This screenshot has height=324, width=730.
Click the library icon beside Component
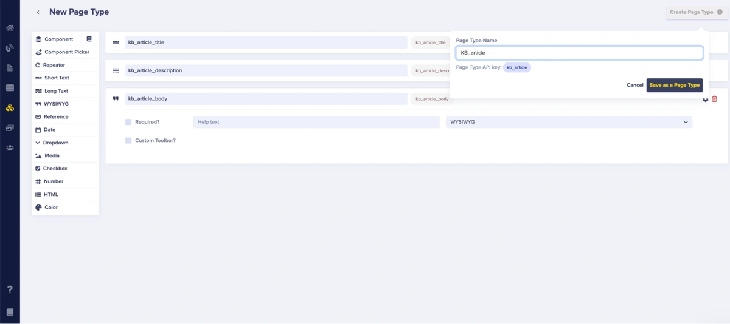pos(89,39)
